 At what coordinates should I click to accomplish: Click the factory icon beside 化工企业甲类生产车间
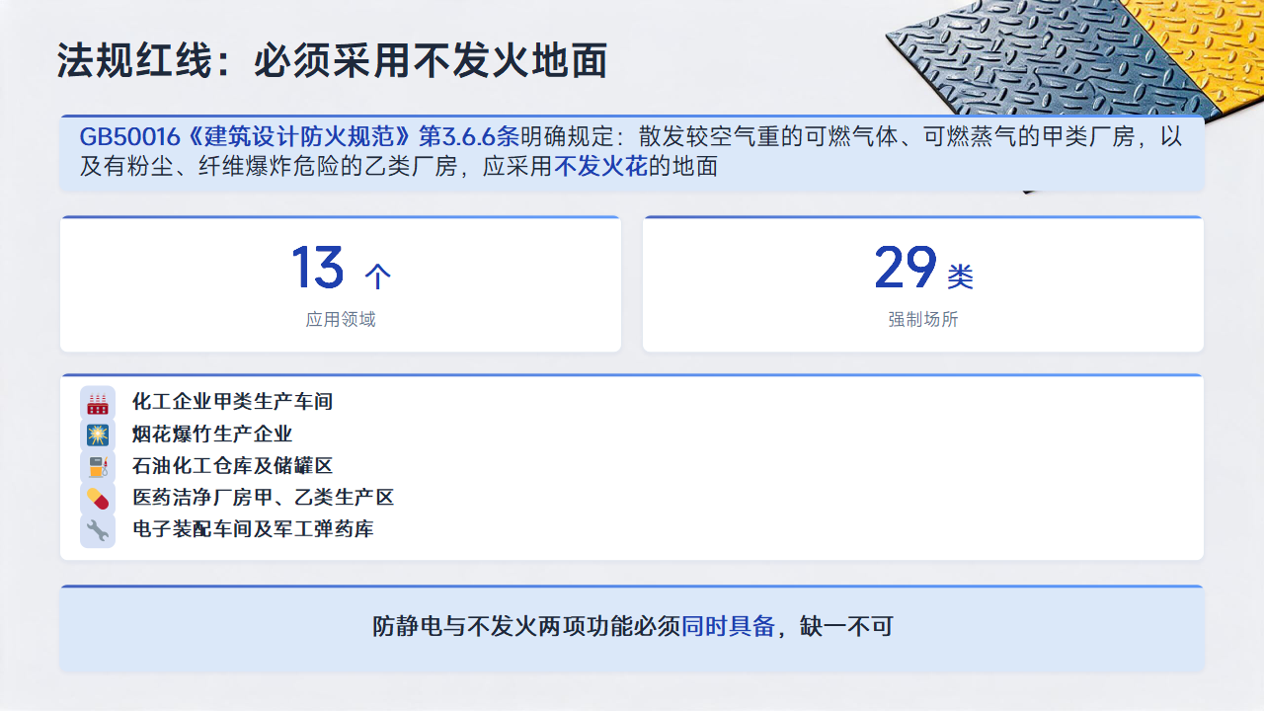pos(98,402)
